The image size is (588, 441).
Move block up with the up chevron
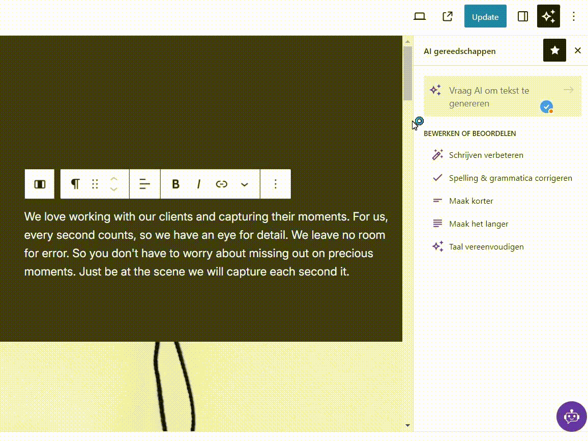click(x=114, y=179)
